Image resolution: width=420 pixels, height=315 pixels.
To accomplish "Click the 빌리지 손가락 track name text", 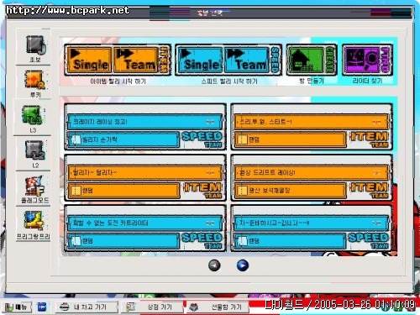I will point(100,139).
